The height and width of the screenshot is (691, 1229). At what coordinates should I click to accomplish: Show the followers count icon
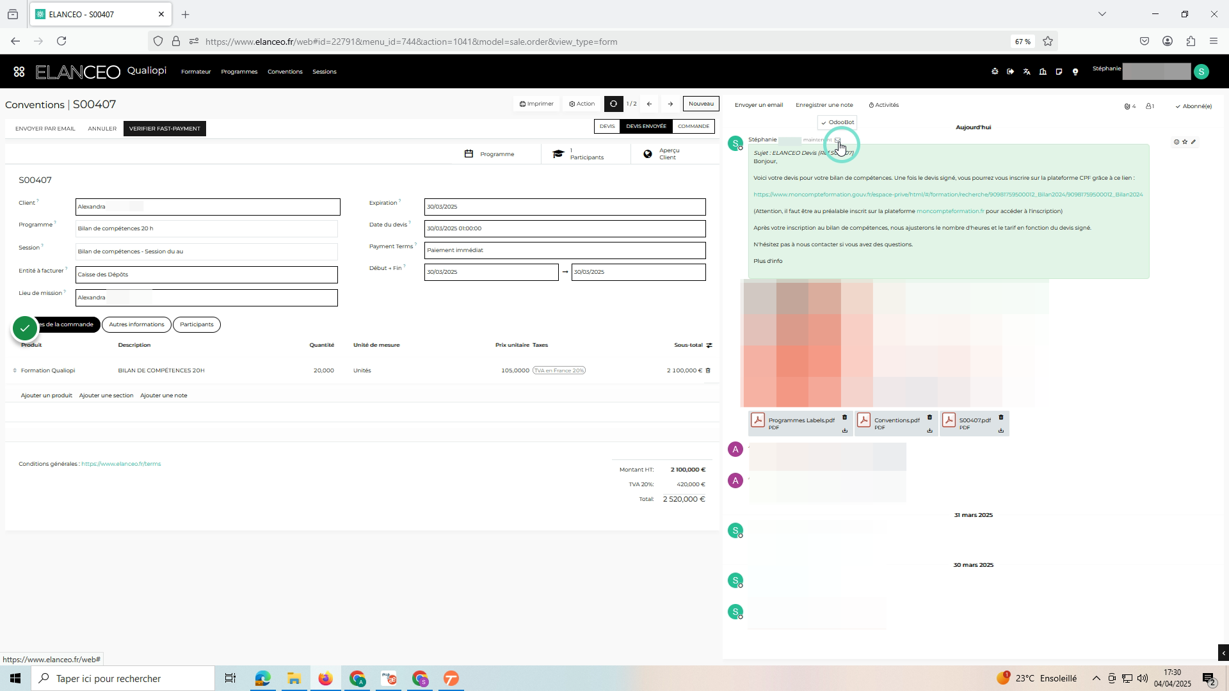click(1150, 106)
